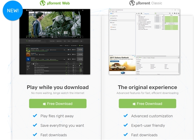Collapse the folder row in the torrent files list
The width and height of the screenshot is (194, 140).
point(32,64)
